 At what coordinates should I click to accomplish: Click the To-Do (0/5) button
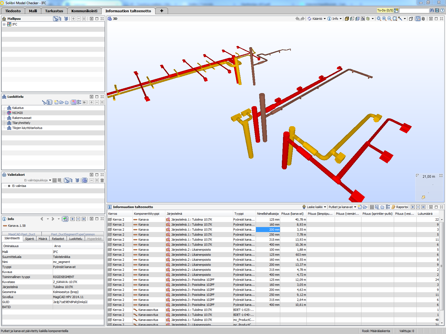[385, 10]
